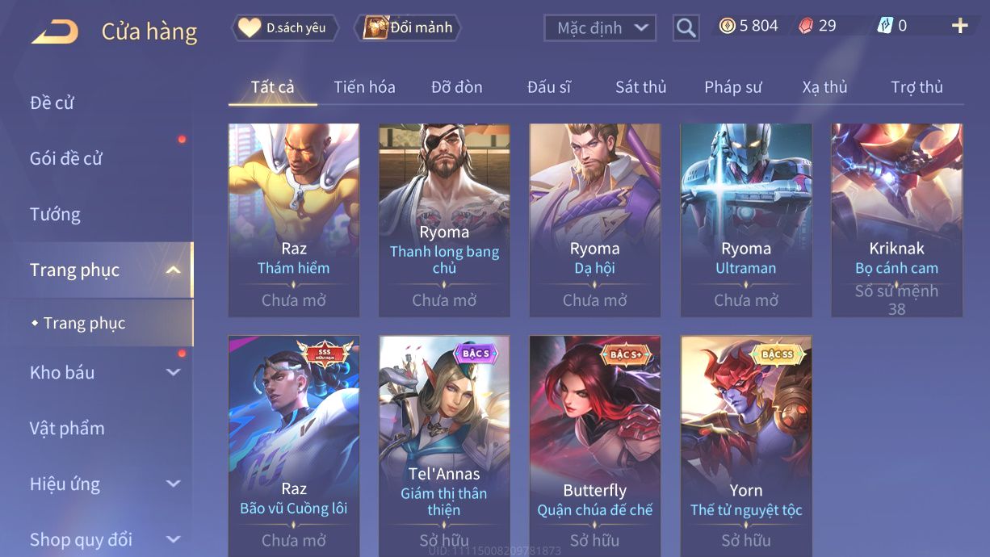
Task: Switch to the Pháp sư tab
Action: tap(732, 87)
